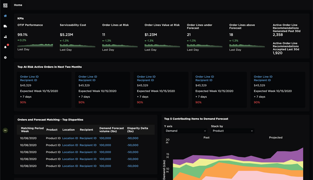
Task: Expand the Demand dropdown arrow
Action: pyautogui.click(x=204, y=131)
